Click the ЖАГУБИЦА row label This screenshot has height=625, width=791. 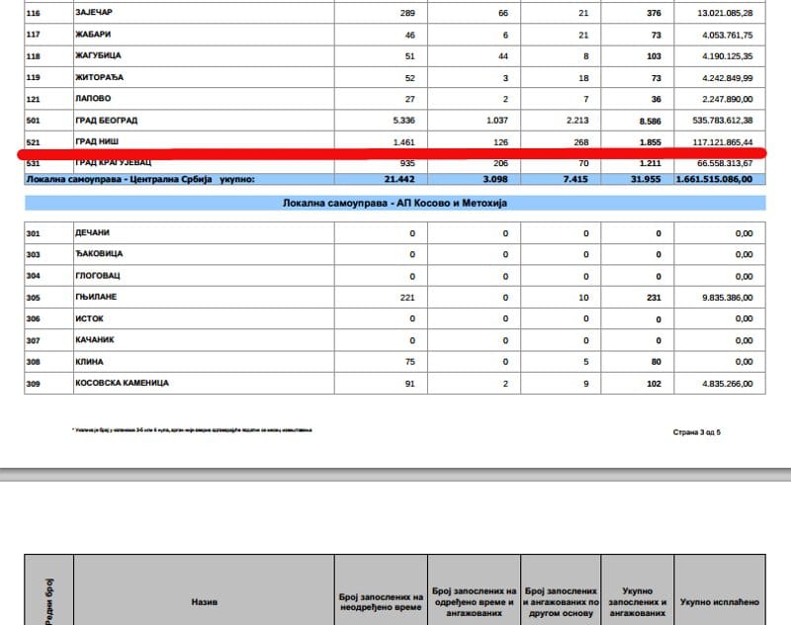click(98, 55)
